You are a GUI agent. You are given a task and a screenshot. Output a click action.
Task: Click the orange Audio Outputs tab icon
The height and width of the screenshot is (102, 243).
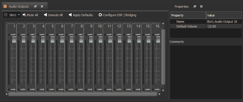tap(5, 6)
